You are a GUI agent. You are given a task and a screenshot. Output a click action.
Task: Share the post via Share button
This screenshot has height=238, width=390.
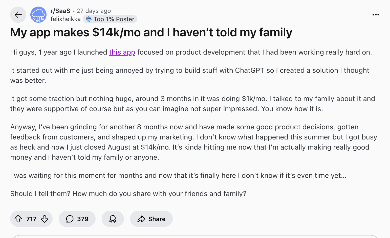[x=151, y=219]
